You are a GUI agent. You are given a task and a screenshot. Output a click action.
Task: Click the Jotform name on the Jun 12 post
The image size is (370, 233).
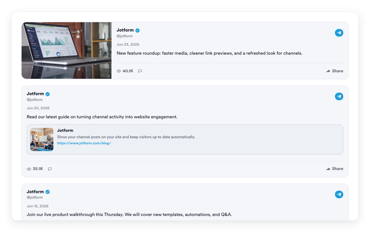pos(35,192)
